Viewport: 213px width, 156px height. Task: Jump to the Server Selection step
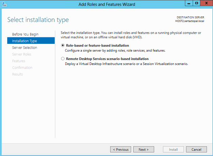24,48
